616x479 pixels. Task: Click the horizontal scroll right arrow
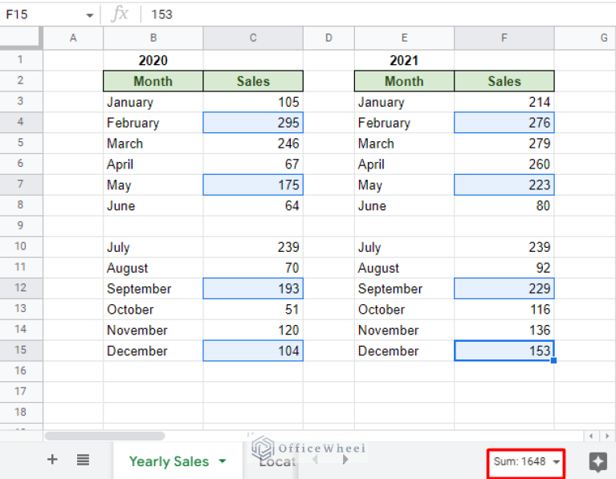point(607,436)
